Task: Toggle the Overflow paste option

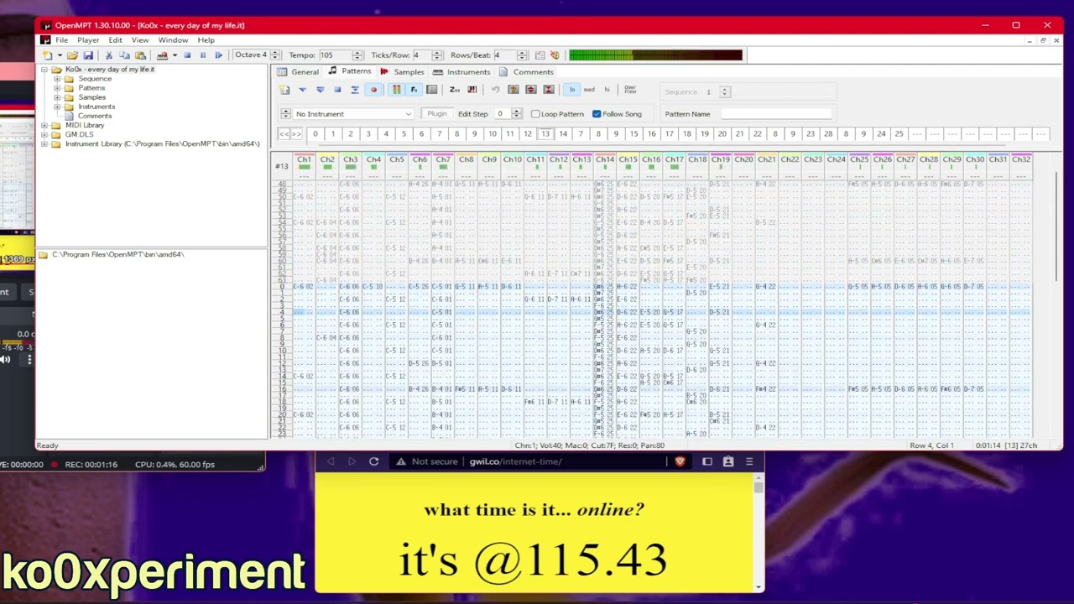Action: click(x=630, y=90)
